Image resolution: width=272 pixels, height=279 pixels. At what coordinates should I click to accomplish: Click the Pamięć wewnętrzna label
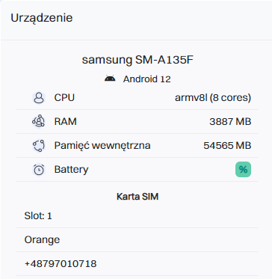tap(102, 145)
